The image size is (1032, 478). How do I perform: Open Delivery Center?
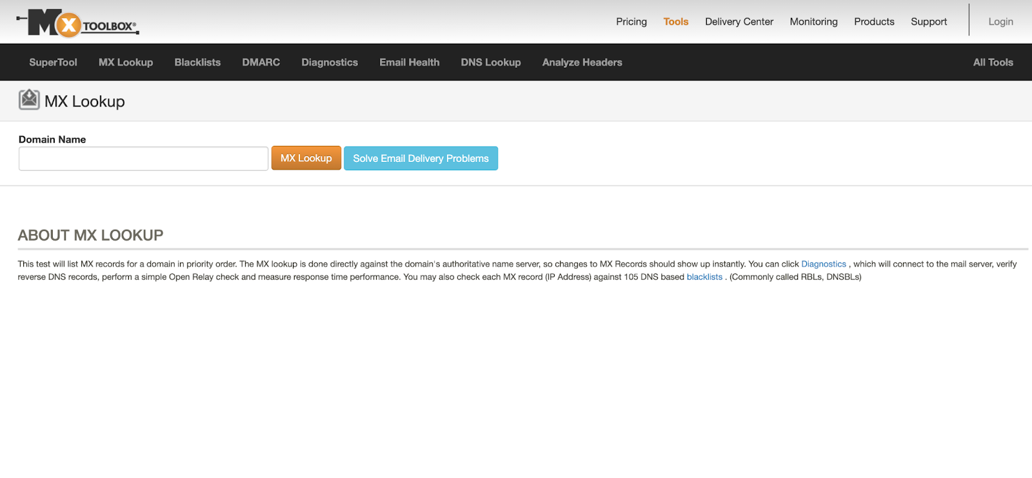739,21
